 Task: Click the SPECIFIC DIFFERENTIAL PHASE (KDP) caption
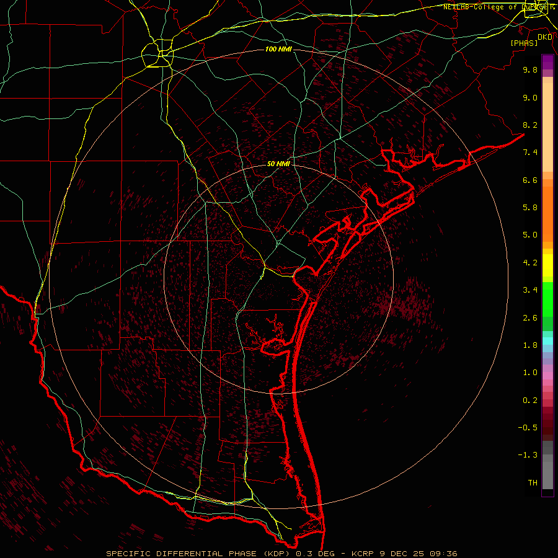click(x=198, y=554)
